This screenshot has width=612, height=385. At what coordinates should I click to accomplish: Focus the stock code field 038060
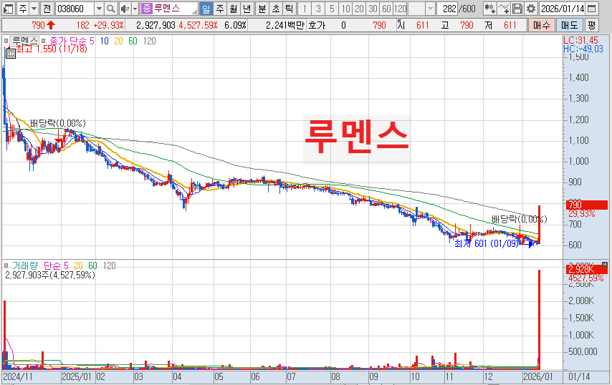pyautogui.click(x=75, y=8)
